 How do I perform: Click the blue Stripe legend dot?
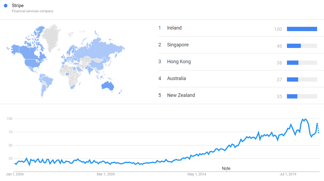point(6,6)
